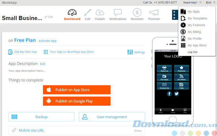This screenshot has height=136, width=217.
Task: Select My Apps from account menu
Action: [x=193, y=12]
